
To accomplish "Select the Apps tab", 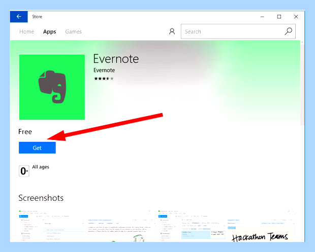I will [x=49, y=31].
